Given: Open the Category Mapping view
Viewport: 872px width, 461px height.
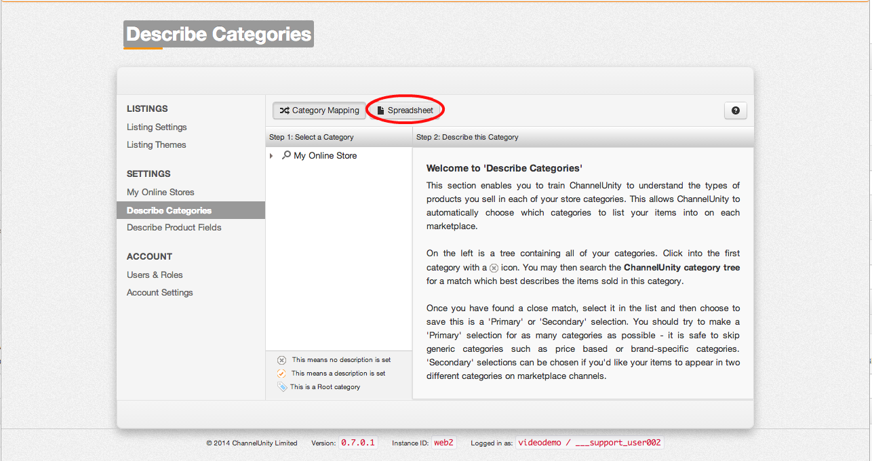Looking at the screenshot, I should pyautogui.click(x=319, y=111).
